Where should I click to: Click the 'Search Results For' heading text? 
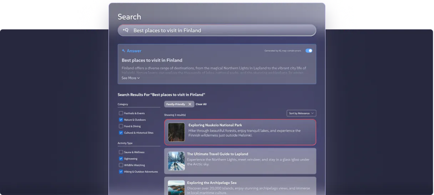[161, 95]
